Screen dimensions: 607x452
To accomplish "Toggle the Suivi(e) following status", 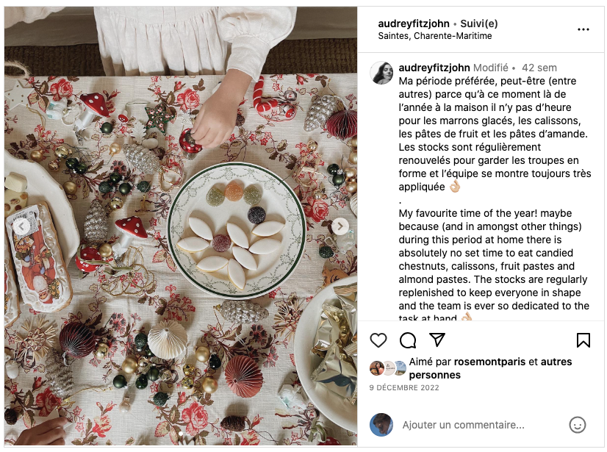I will tap(479, 24).
